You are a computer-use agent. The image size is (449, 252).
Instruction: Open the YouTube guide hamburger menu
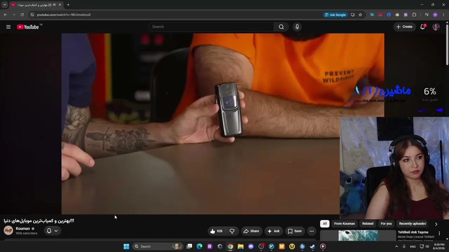[8, 27]
